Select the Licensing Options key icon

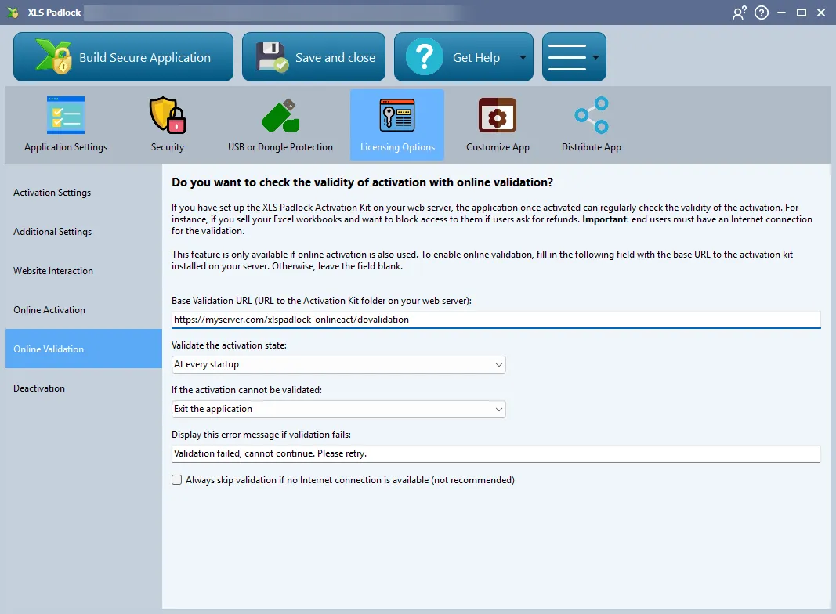(397, 114)
